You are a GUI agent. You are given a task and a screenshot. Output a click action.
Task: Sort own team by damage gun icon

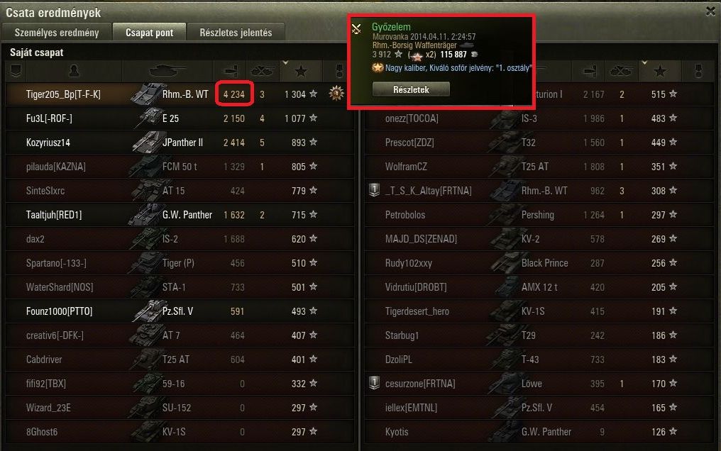click(230, 71)
